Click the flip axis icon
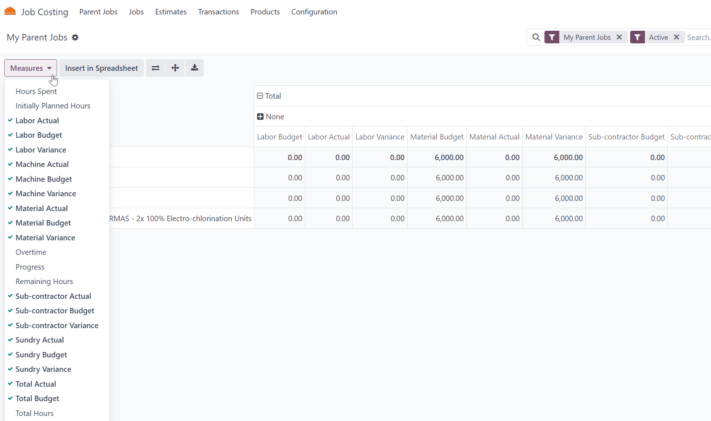The height and width of the screenshot is (421, 711). click(x=155, y=68)
